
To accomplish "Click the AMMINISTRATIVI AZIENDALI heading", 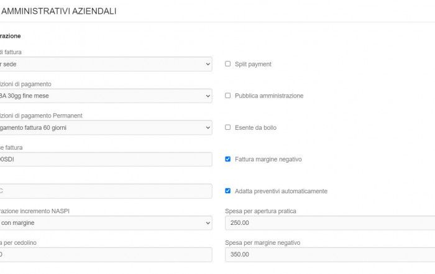I will pos(58,11).
